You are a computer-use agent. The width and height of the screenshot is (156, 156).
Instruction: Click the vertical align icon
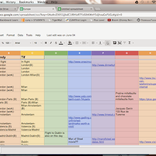100,43
